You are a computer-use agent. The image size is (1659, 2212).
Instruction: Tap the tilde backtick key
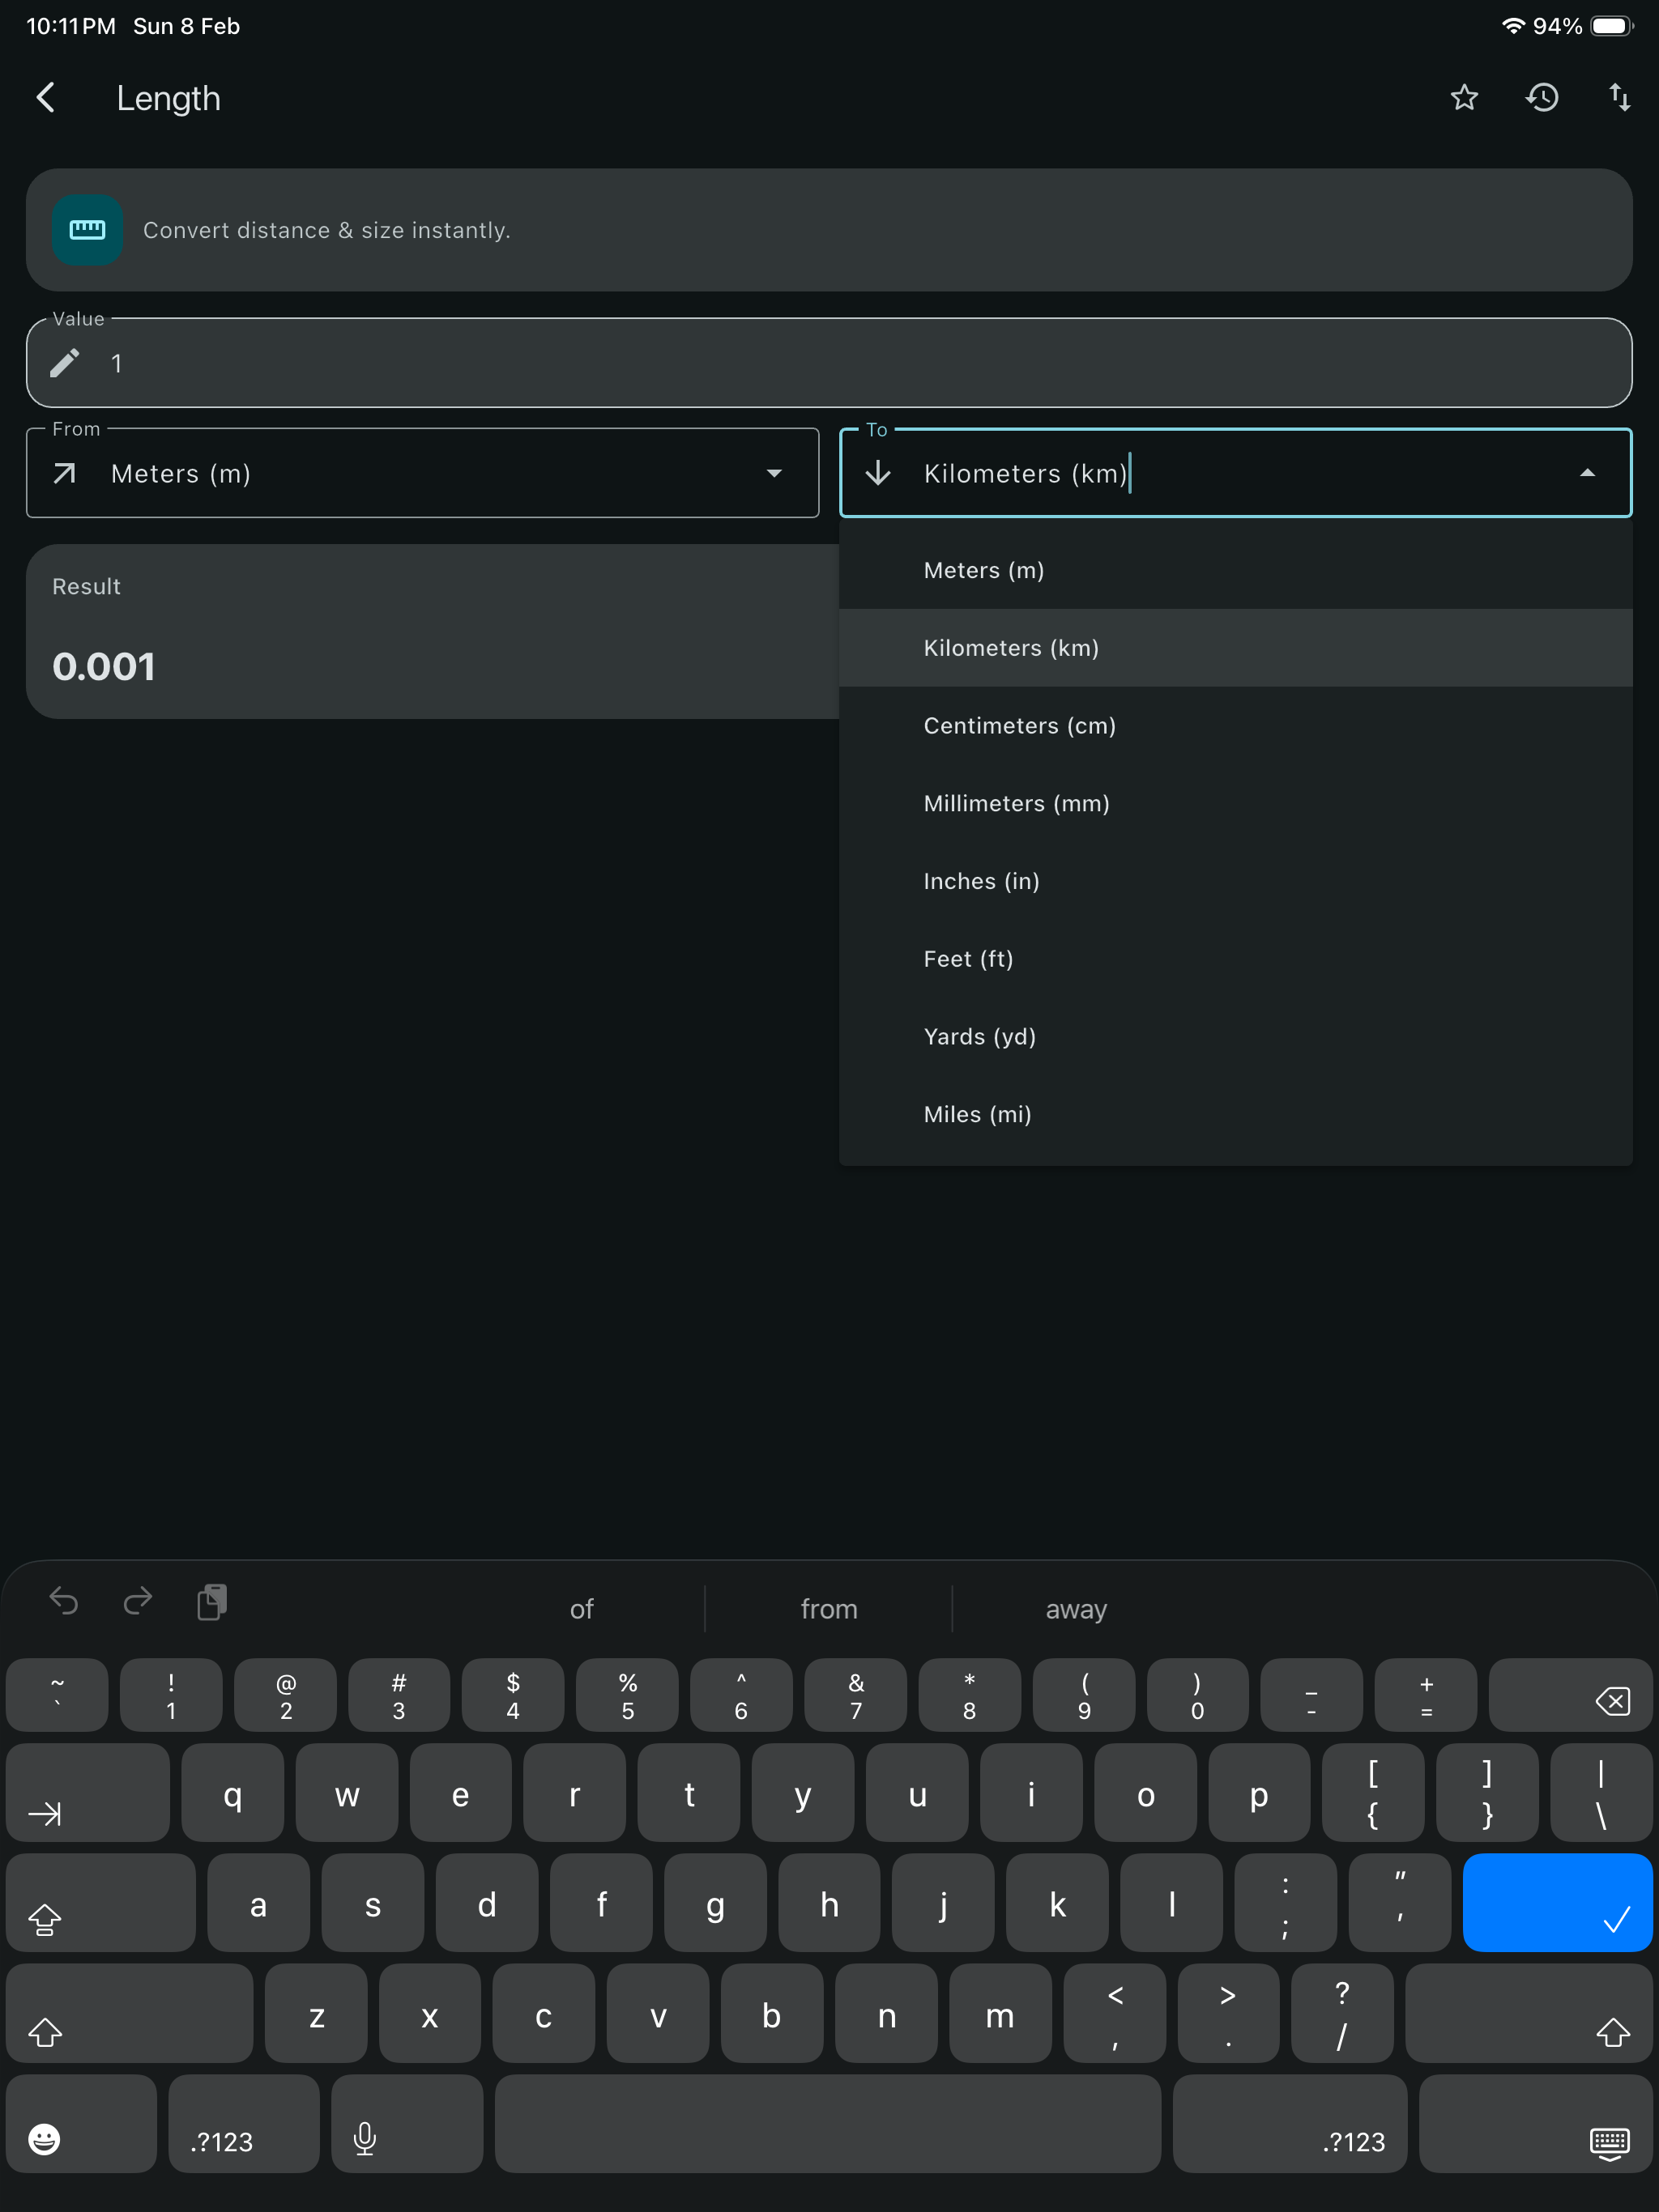pos(57,1695)
